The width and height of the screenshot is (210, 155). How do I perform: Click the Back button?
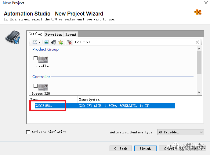[x=121, y=149]
